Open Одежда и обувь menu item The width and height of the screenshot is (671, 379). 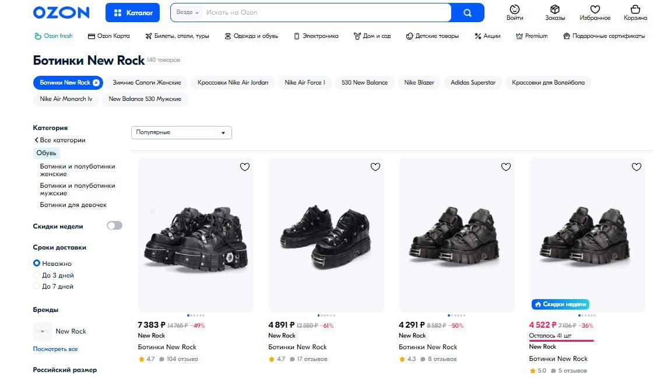click(251, 36)
